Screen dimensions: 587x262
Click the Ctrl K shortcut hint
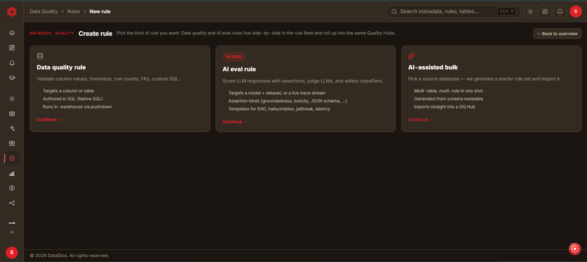click(x=507, y=11)
